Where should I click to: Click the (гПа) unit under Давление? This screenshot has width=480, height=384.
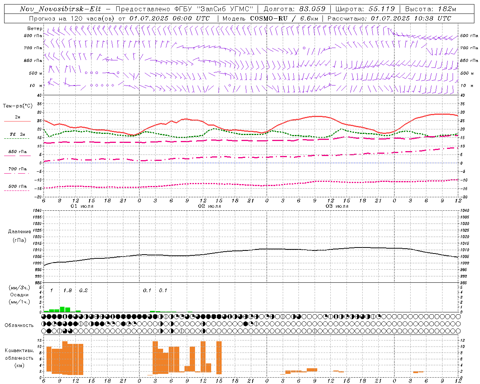(x=19, y=240)
